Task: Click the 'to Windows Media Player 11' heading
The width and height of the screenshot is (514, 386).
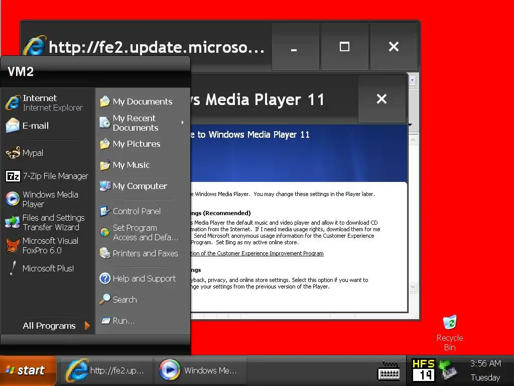Action: (x=253, y=135)
